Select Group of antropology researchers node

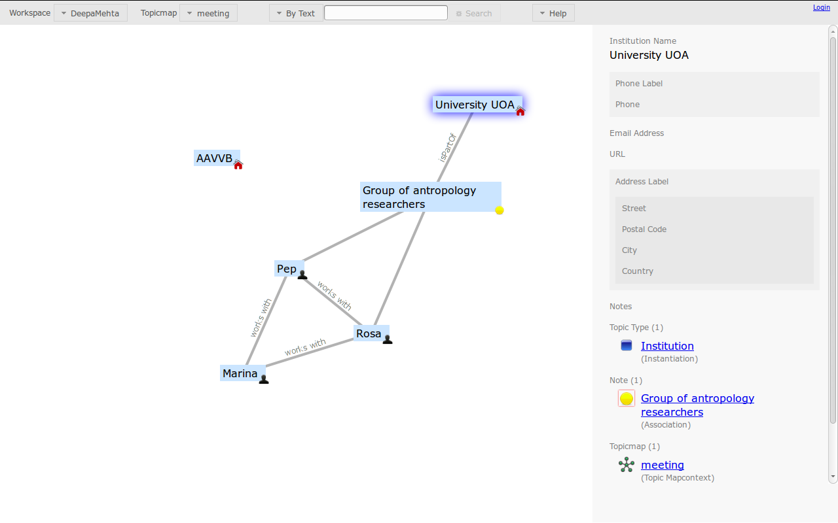pyautogui.click(x=431, y=197)
